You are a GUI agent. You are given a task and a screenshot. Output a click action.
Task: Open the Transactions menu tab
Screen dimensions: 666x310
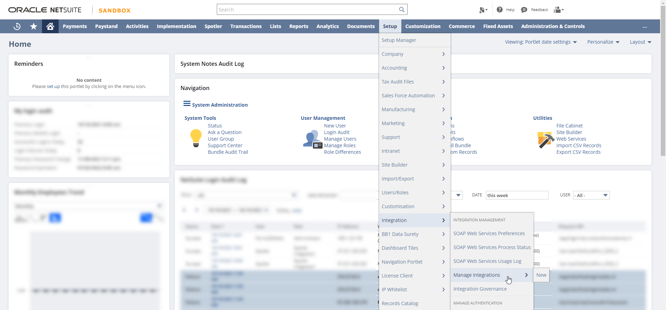pos(246,26)
